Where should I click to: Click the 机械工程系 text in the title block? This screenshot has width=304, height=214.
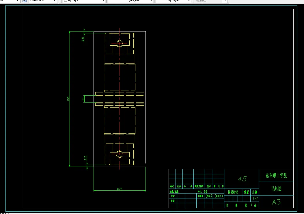click(x=174, y=191)
